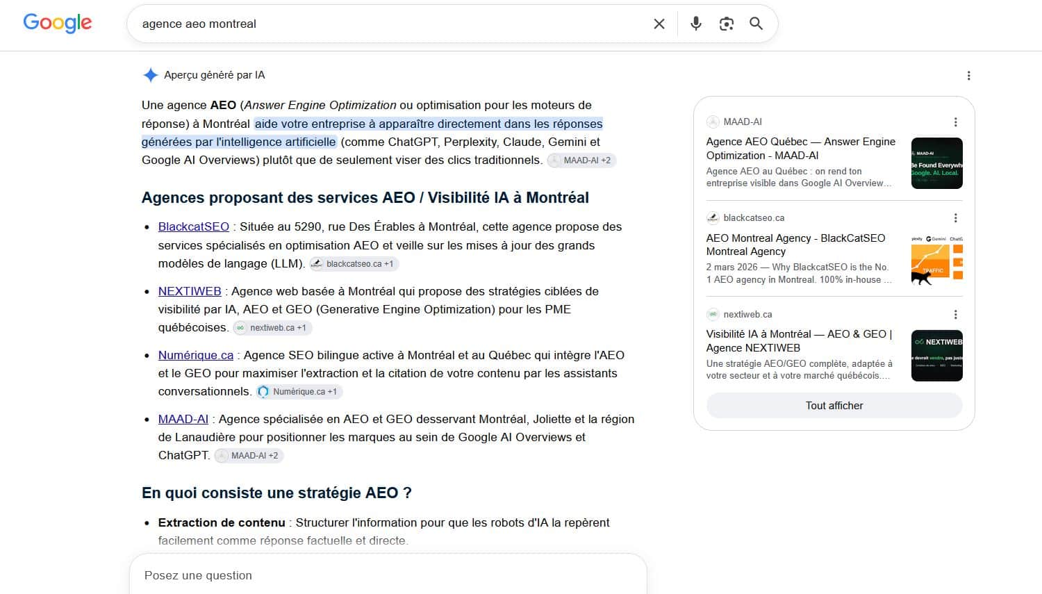Run search with the magnifying glass icon

click(x=756, y=24)
